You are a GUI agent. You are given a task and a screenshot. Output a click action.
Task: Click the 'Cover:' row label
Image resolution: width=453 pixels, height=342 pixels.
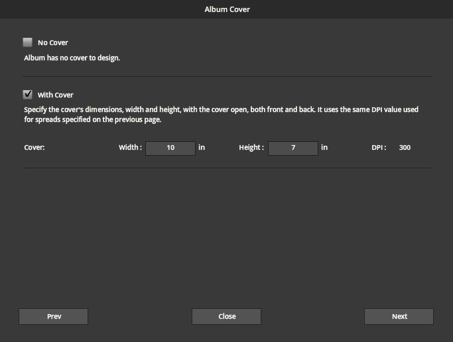34,148
